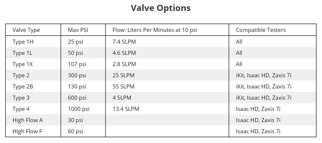Select the 60 psi value cell
Image resolution: width=322 pixels, height=143 pixels.
(75, 131)
